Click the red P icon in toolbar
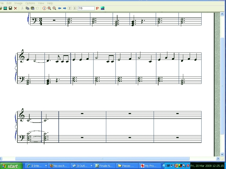Screen dimensions: 226x169 pos(97,8)
